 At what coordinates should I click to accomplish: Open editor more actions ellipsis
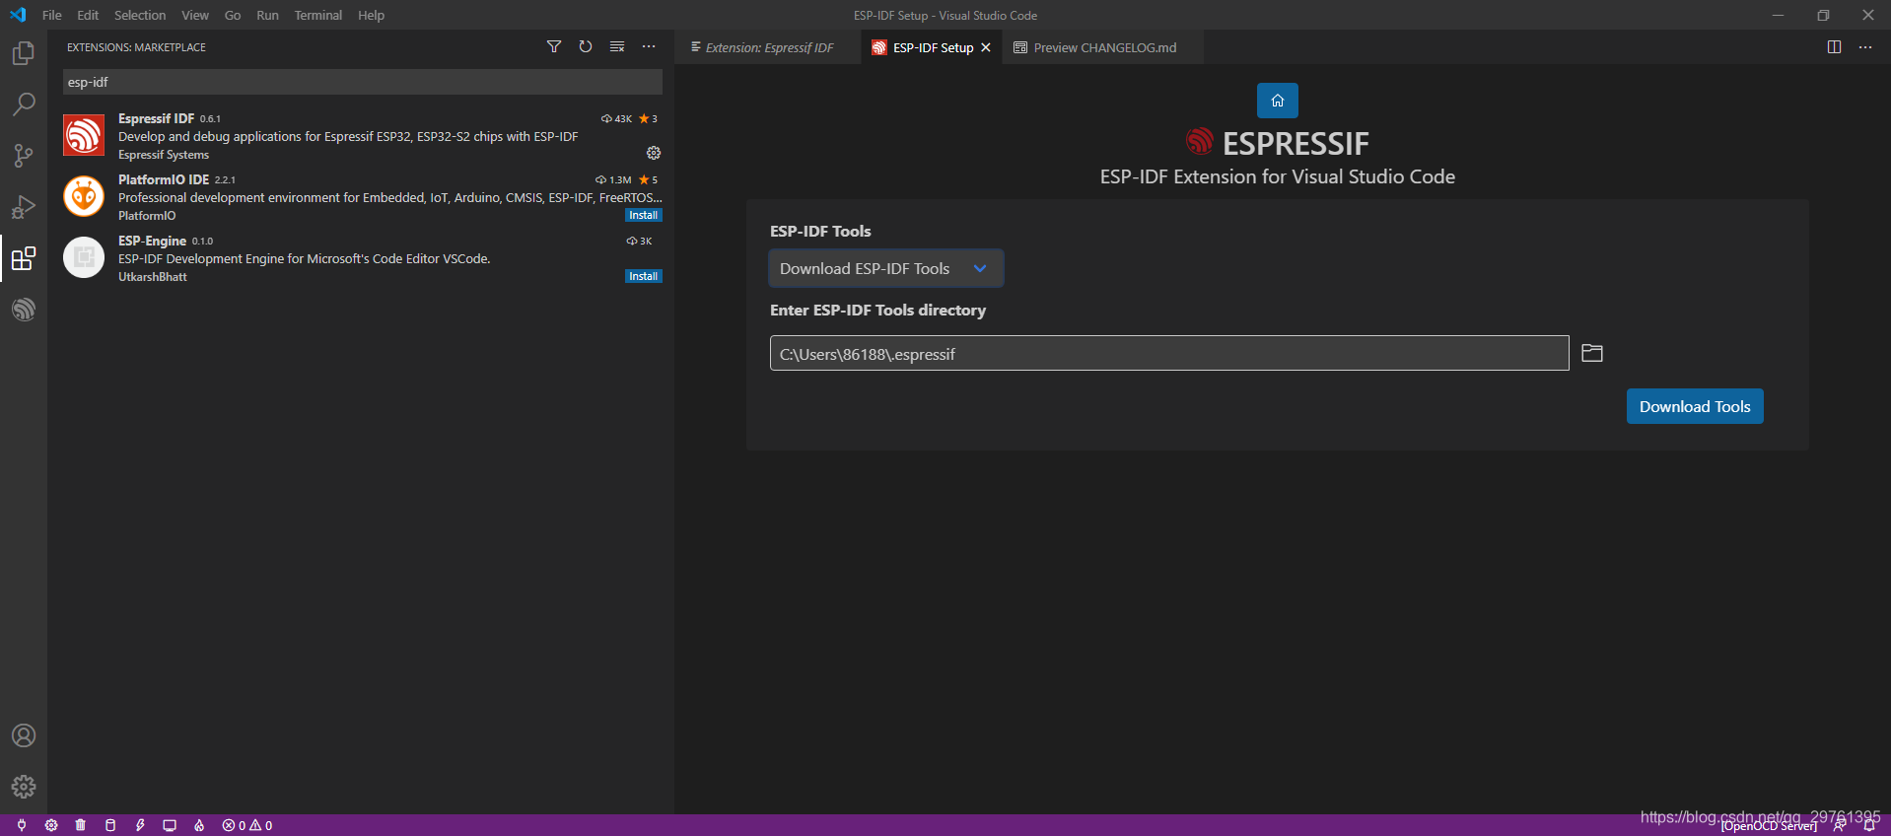point(1865,47)
